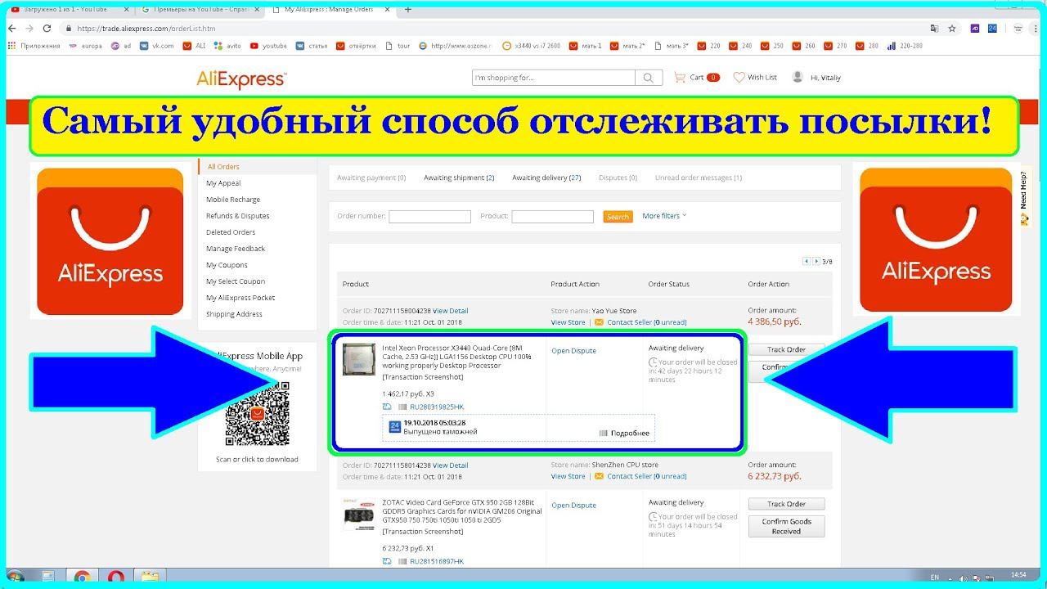Open the x3440 vs i7 2600 bookmark
Image resolution: width=1047 pixels, height=589 pixels.
click(x=532, y=46)
